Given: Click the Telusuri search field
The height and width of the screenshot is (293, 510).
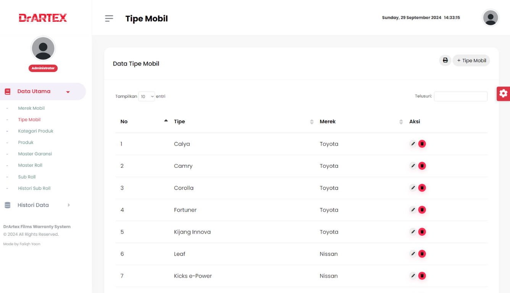Looking at the screenshot, I should 460,97.
